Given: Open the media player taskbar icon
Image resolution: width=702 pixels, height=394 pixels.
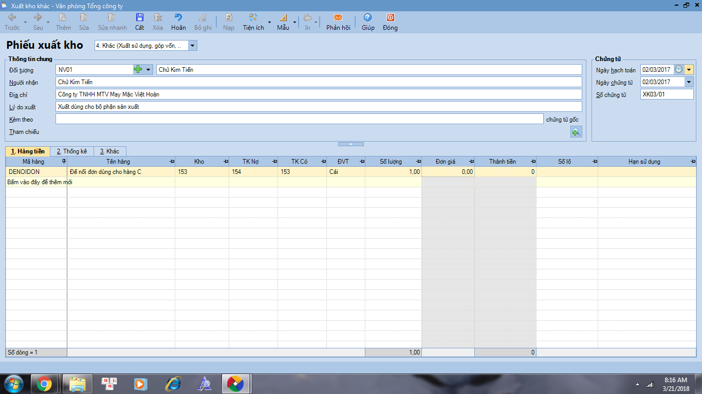Looking at the screenshot, I should [x=139, y=384].
